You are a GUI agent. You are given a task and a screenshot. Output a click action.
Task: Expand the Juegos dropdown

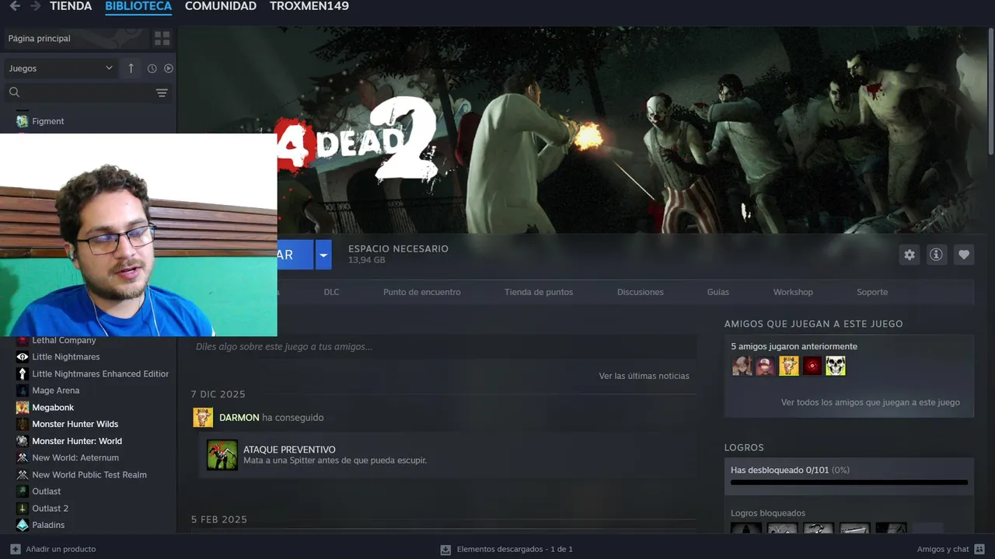click(61, 68)
